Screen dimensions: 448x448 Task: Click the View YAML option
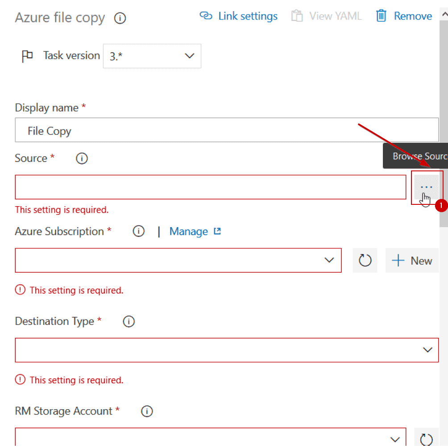pyautogui.click(x=326, y=16)
